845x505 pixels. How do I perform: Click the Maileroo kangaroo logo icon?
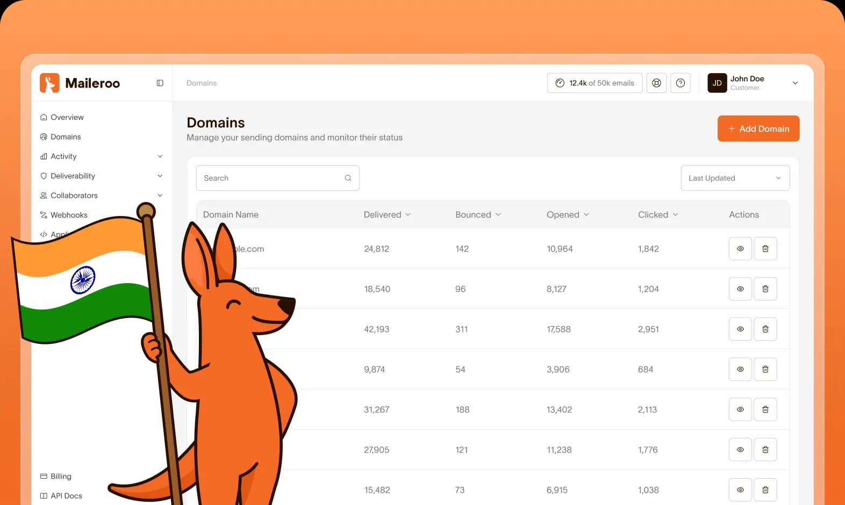49,83
